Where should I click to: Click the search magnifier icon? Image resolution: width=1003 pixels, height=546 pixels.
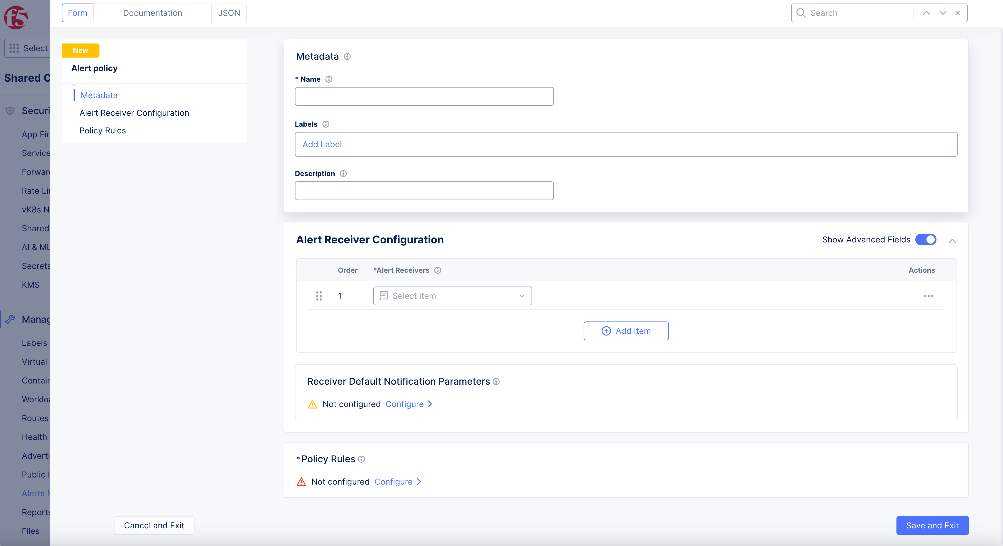801,13
